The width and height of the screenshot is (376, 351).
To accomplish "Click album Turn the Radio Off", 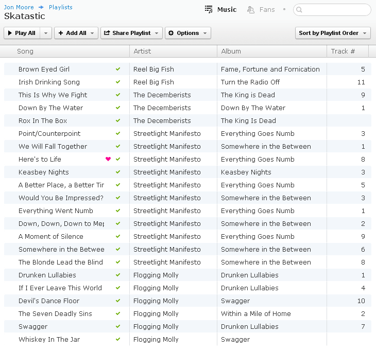I will (250, 82).
